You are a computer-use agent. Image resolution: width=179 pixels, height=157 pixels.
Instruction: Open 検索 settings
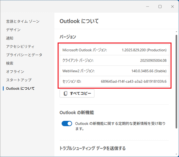(x=9, y=63)
